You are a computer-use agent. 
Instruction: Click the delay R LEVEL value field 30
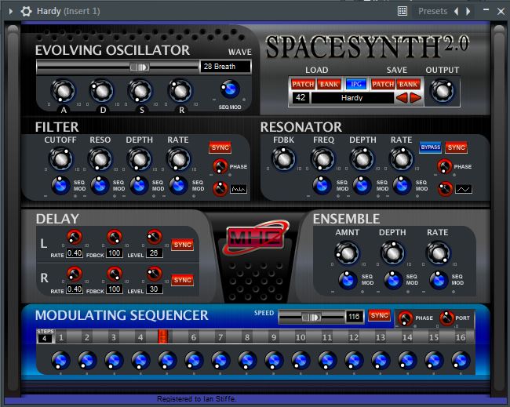154,289
